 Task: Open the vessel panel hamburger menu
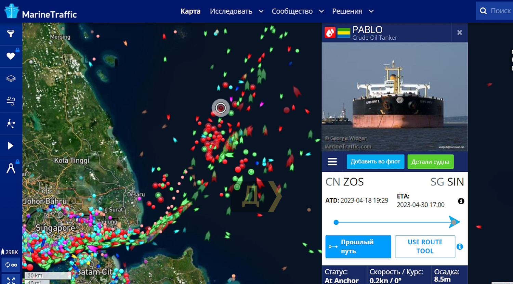pyautogui.click(x=332, y=162)
